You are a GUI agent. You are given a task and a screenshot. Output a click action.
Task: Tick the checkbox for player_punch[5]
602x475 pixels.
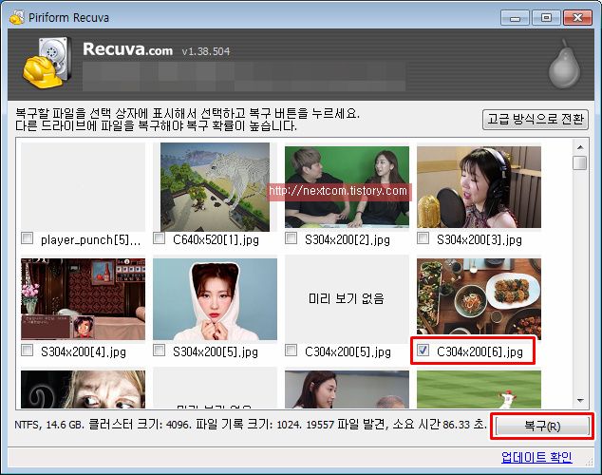[27, 238]
